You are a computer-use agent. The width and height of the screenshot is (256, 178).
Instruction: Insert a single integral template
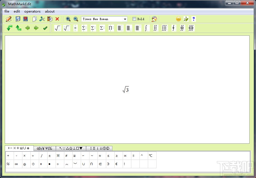coord(147,28)
